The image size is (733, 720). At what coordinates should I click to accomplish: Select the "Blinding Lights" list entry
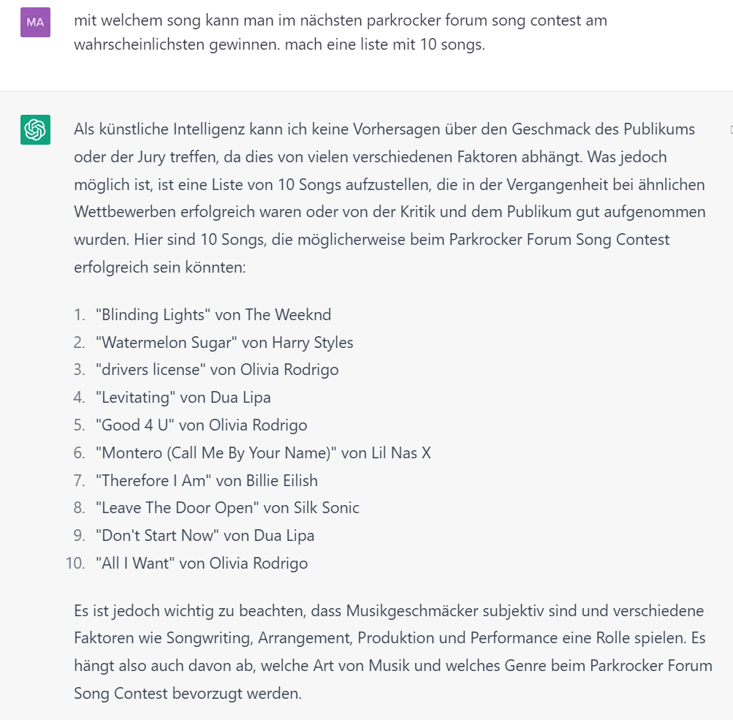(x=213, y=315)
